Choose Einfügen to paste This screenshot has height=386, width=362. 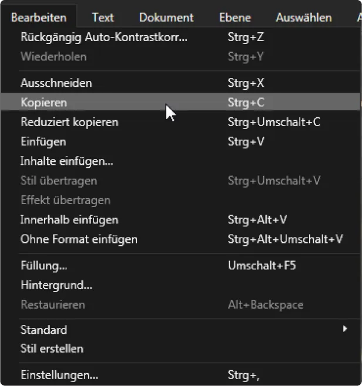[43, 142]
